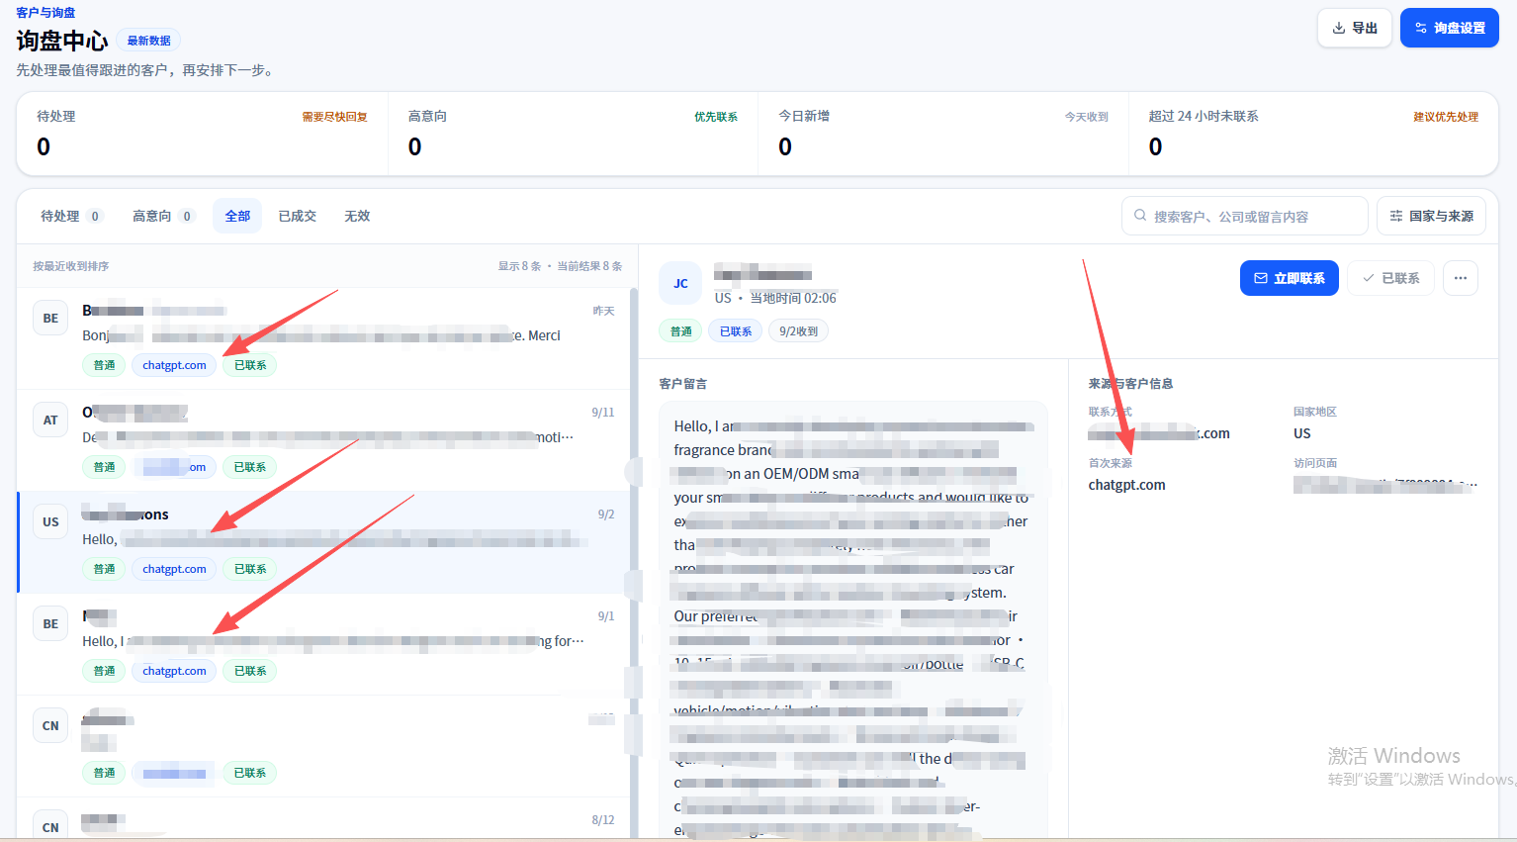
Task: Select the AT avatar in the 9/11 inquiry
Action: [x=50, y=421]
